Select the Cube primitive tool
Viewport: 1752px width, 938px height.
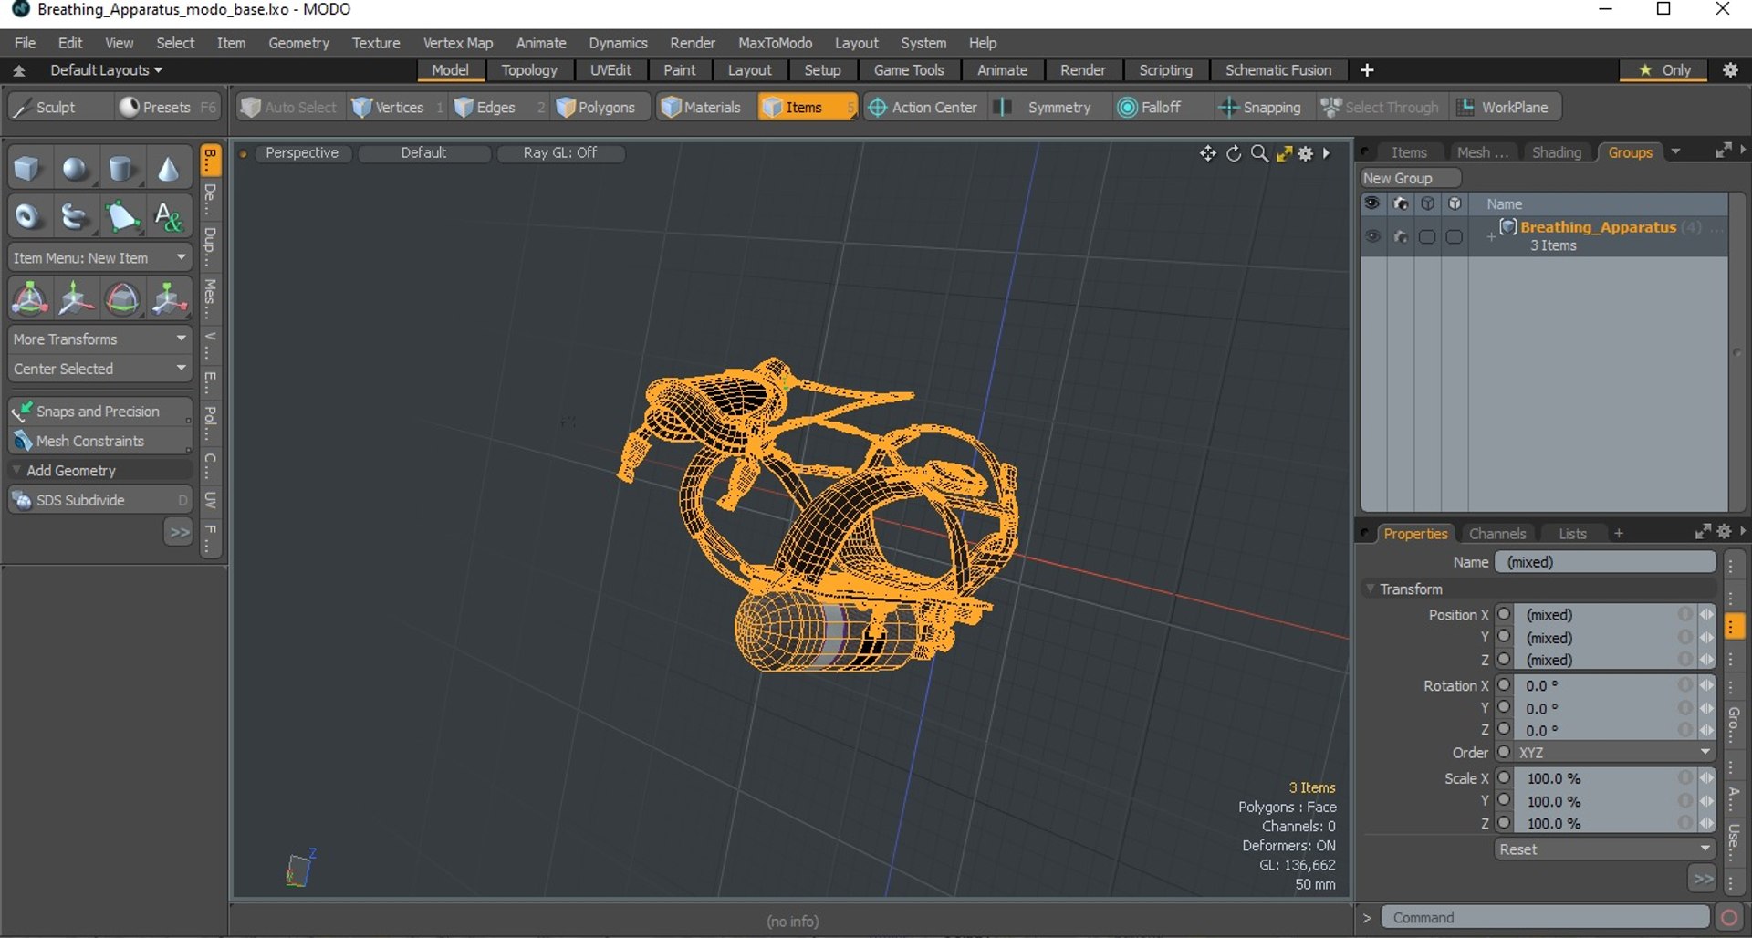[x=27, y=169]
